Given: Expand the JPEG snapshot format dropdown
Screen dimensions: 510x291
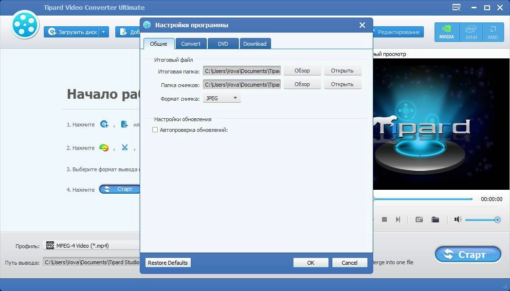Looking at the screenshot, I should point(222,98).
